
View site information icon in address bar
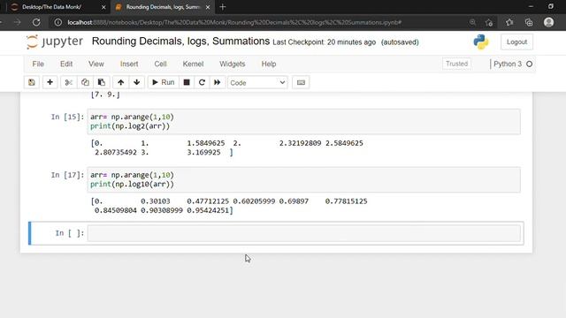pos(57,22)
